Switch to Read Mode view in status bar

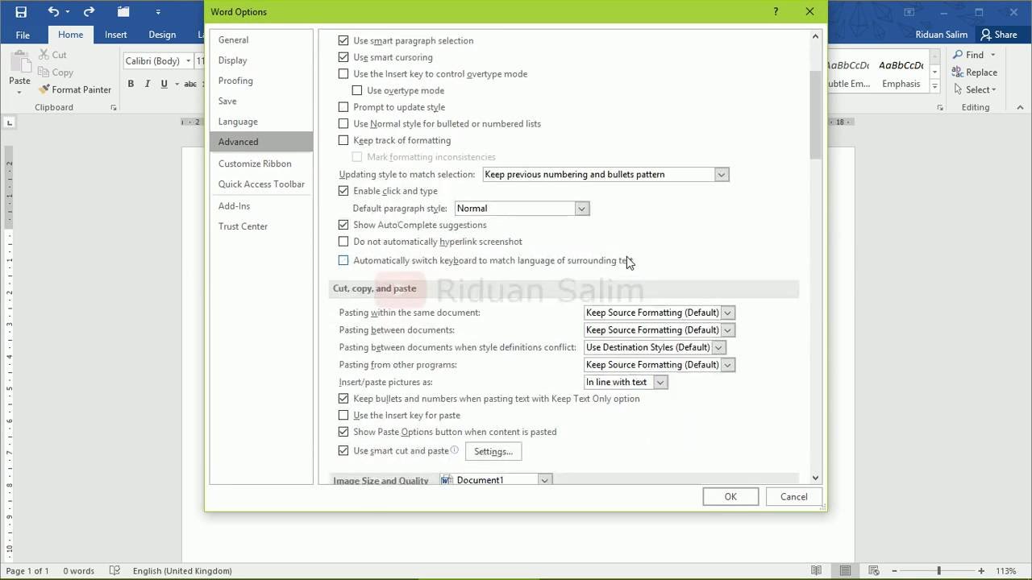point(817,570)
